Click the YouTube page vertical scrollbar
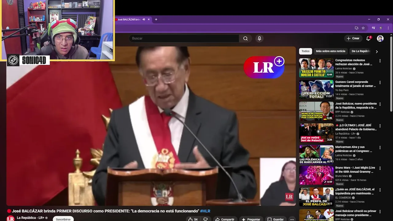Screen dimensions: 393x221 click(x=391, y=74)
